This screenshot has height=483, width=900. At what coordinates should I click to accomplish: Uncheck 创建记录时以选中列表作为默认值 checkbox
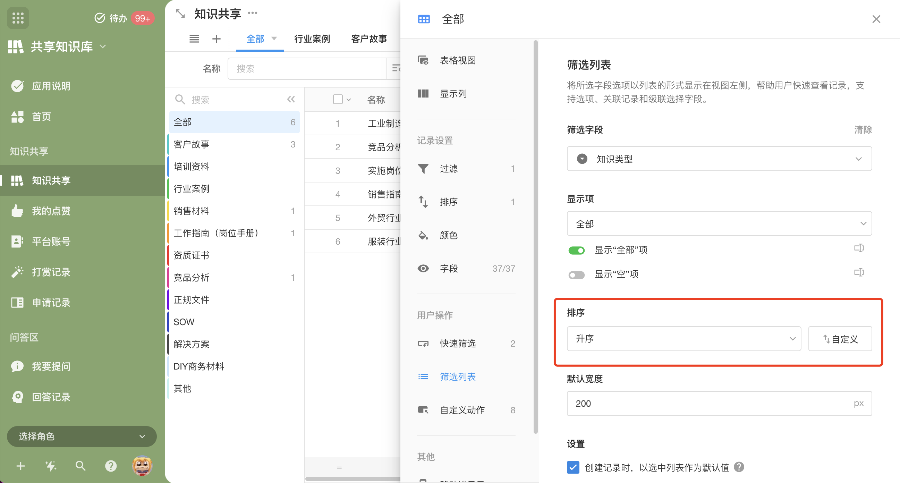573,467
